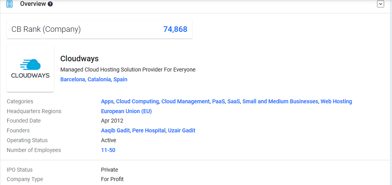
Task: Click the Apr 2012 founded date value
Action: point(112,121)
